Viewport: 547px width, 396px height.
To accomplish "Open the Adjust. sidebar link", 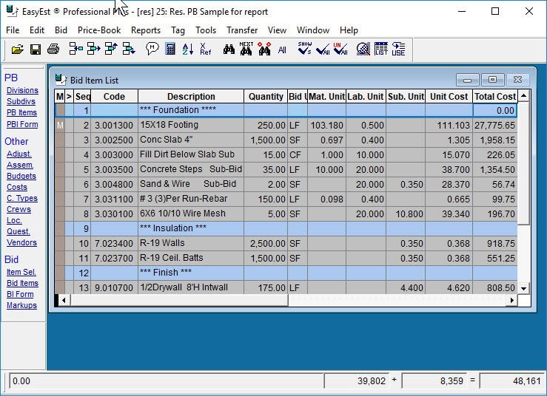I will 19,154.
